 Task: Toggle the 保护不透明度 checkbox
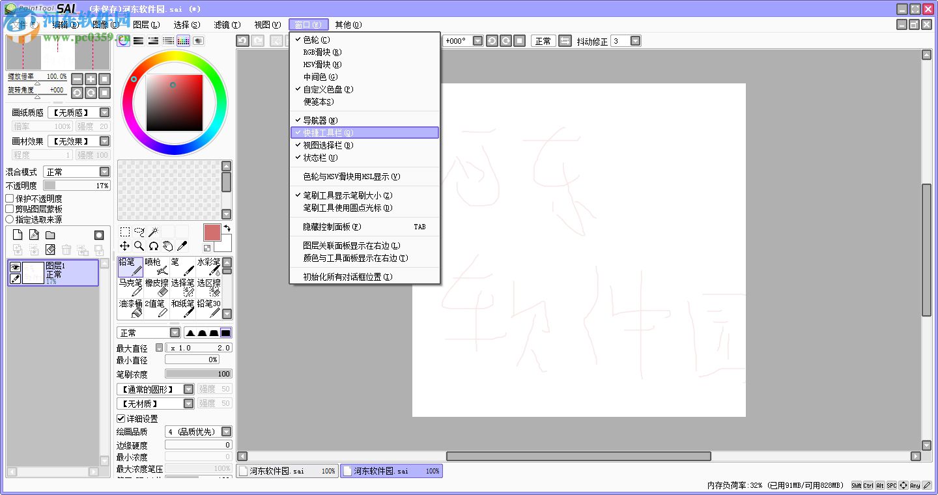click(10, 199)
